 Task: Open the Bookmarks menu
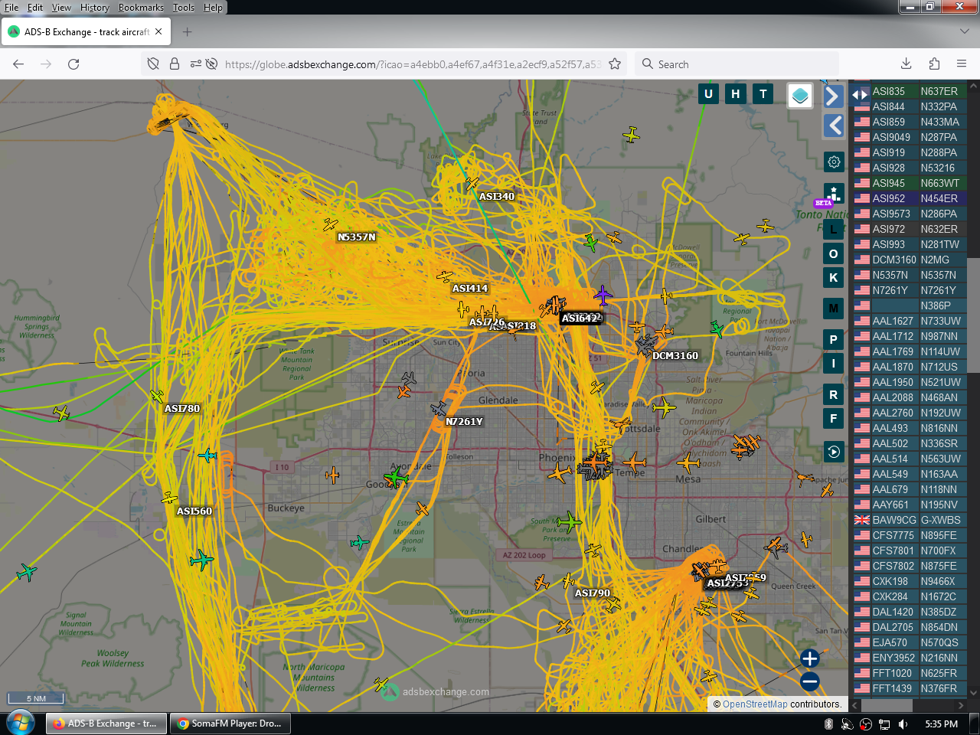point(141,8)
